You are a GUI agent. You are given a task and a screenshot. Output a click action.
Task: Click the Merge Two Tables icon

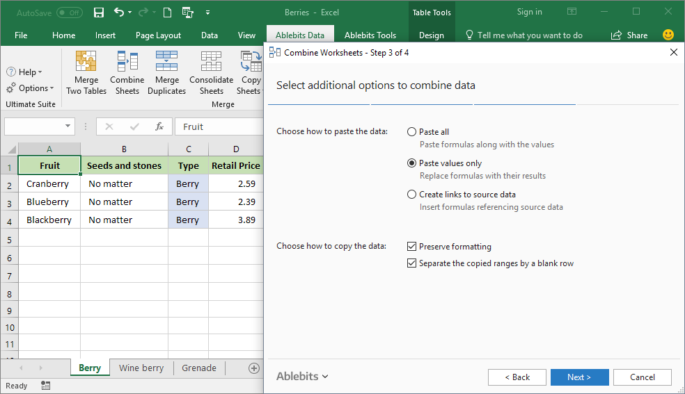86,61
